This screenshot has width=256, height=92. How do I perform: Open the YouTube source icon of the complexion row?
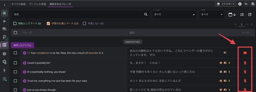[245, 53]
